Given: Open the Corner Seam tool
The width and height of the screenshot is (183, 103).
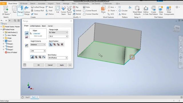Looking at the screenshot, I should [x=63, y=11].
